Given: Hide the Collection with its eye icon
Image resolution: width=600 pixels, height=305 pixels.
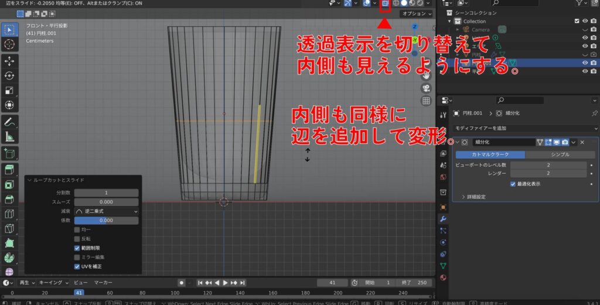Looking at the screenshot, I should point(585,22).
